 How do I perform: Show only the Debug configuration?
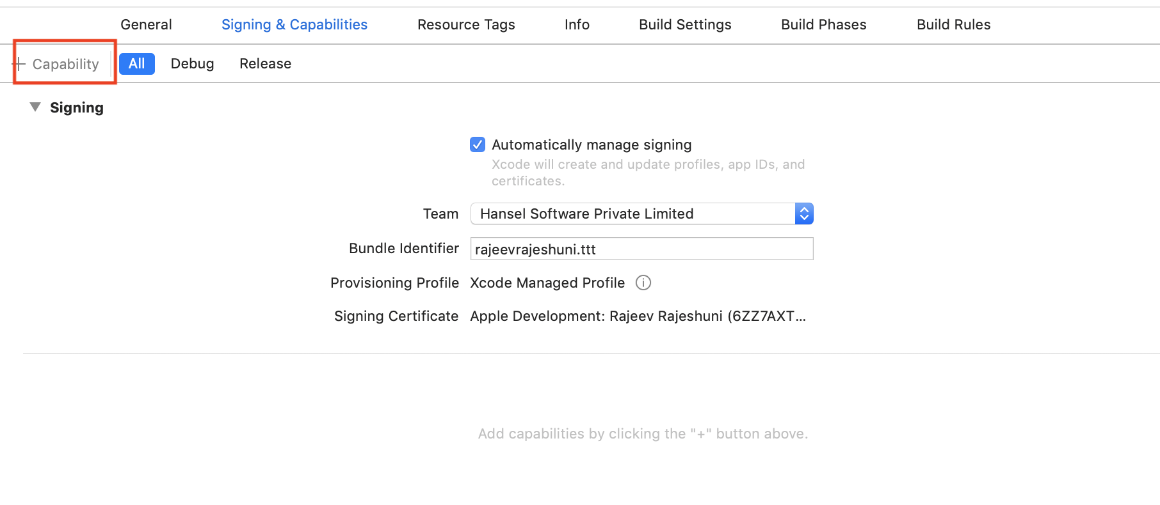point(192,63)
